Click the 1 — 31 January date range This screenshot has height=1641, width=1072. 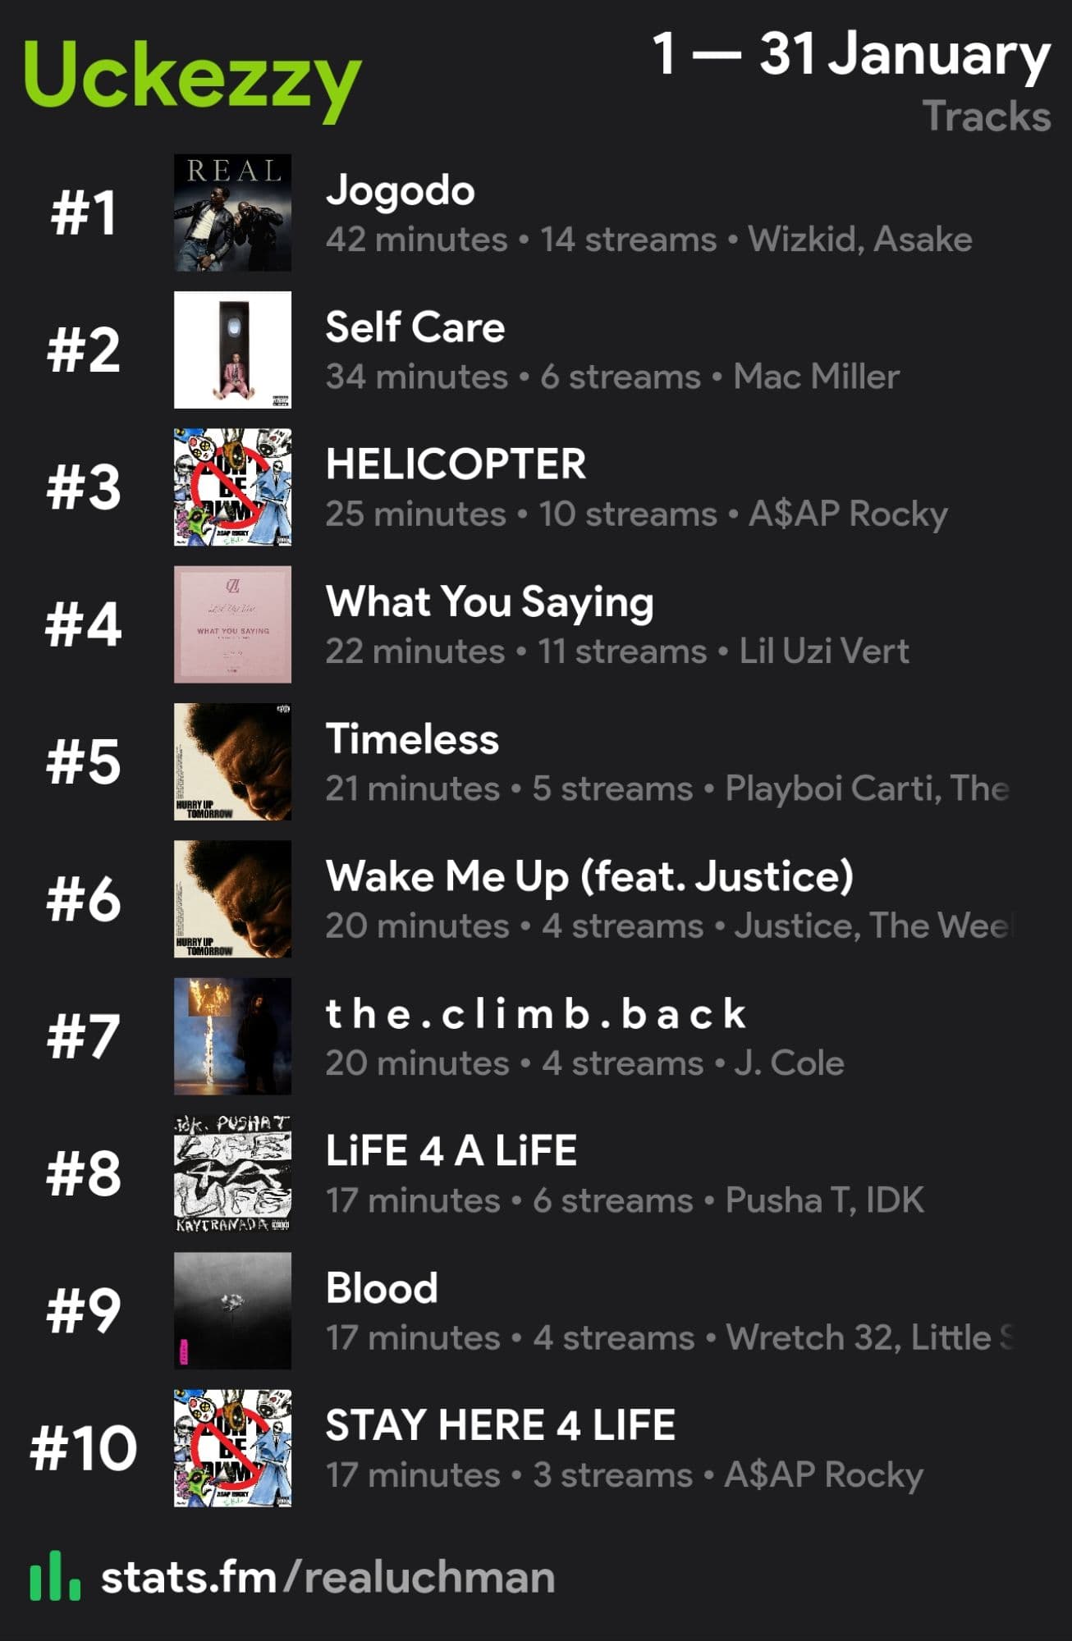pyautogui.click(x=851, y=54)
